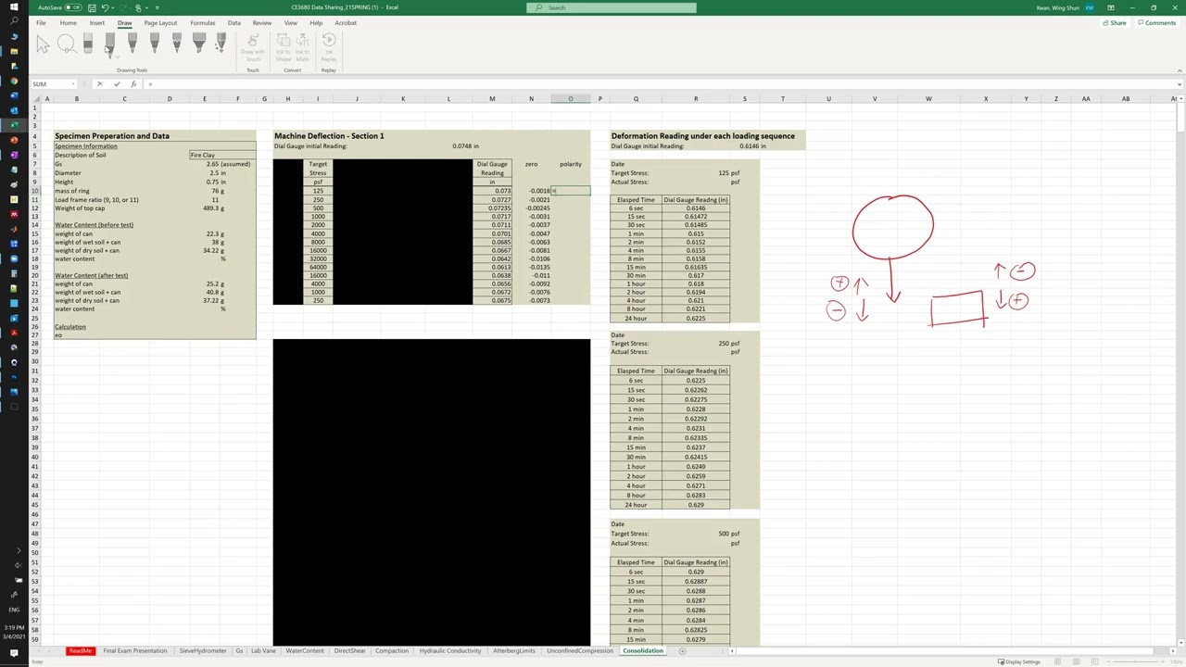Open the Page Layout ribbon tab
Screen dimensions: 1186x667
click(160, 23)
